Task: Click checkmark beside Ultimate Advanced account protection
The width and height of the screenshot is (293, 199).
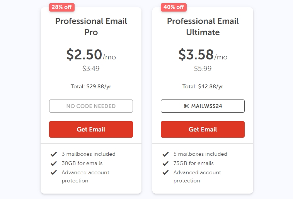Action: (165, 172)
